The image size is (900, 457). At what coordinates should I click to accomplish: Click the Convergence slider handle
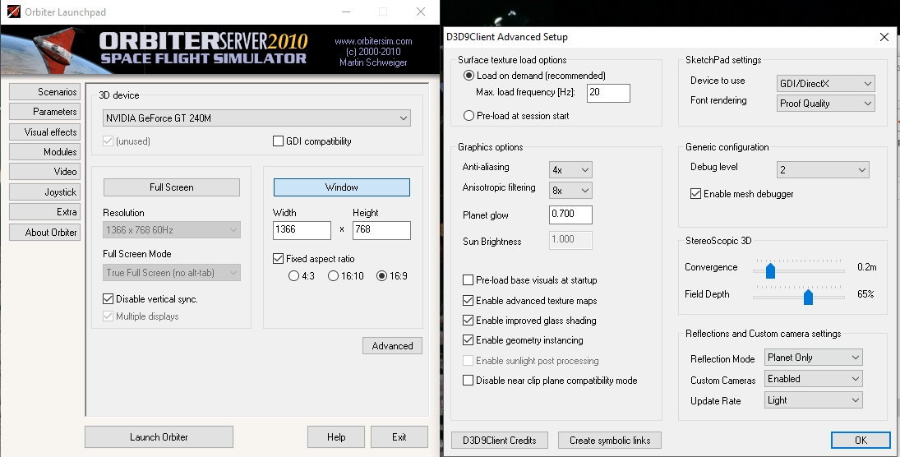[x=770, y=270]
